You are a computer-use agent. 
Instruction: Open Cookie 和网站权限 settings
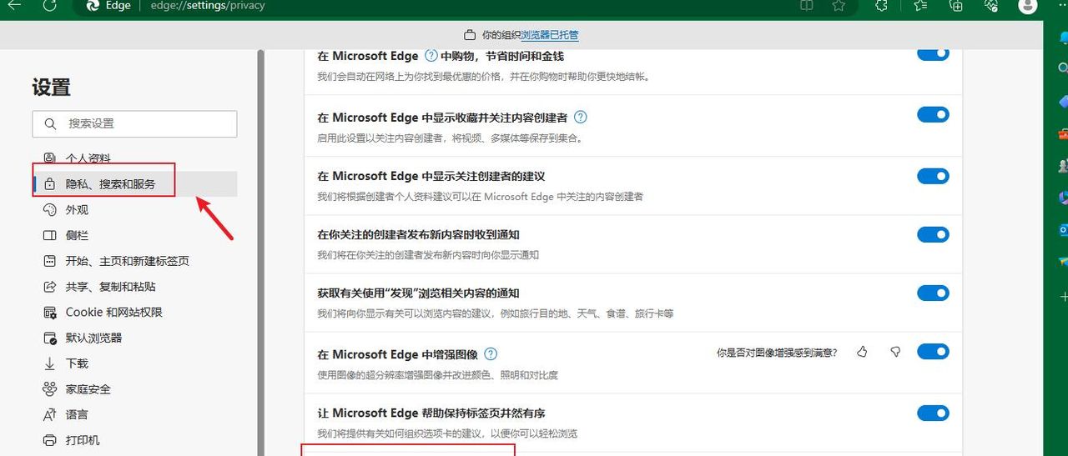click(135, 313)
